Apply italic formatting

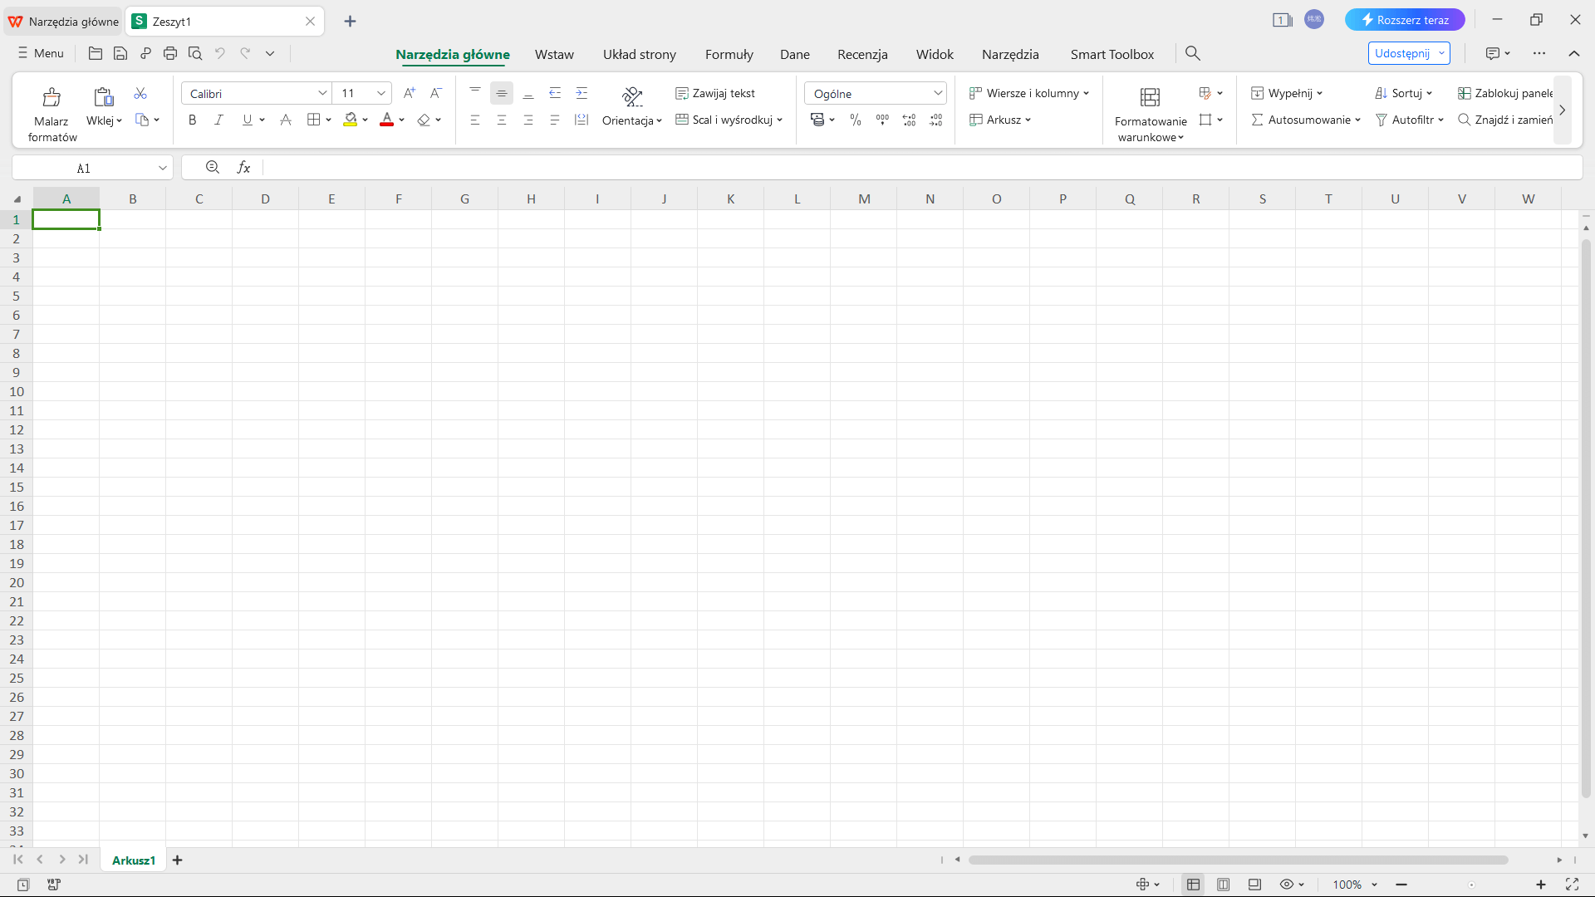[218, 120]
